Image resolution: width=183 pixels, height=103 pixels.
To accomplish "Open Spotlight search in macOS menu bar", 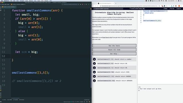I will (176, 1).
